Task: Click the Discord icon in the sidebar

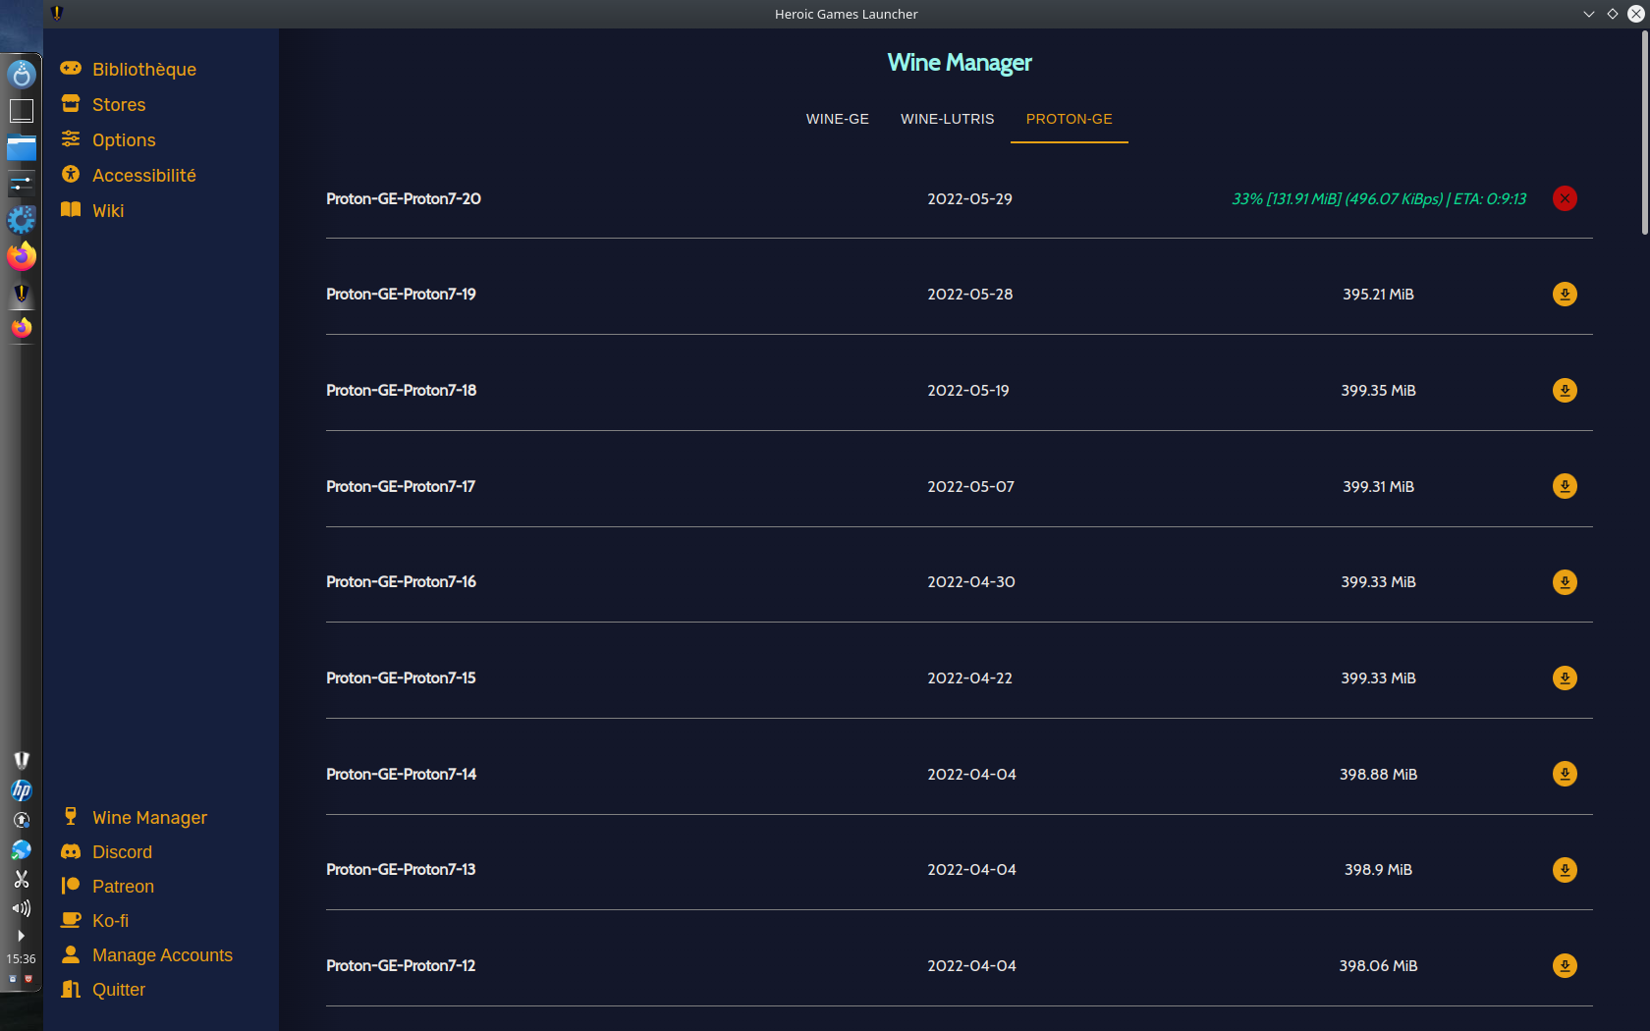Action: pos(71,851)
